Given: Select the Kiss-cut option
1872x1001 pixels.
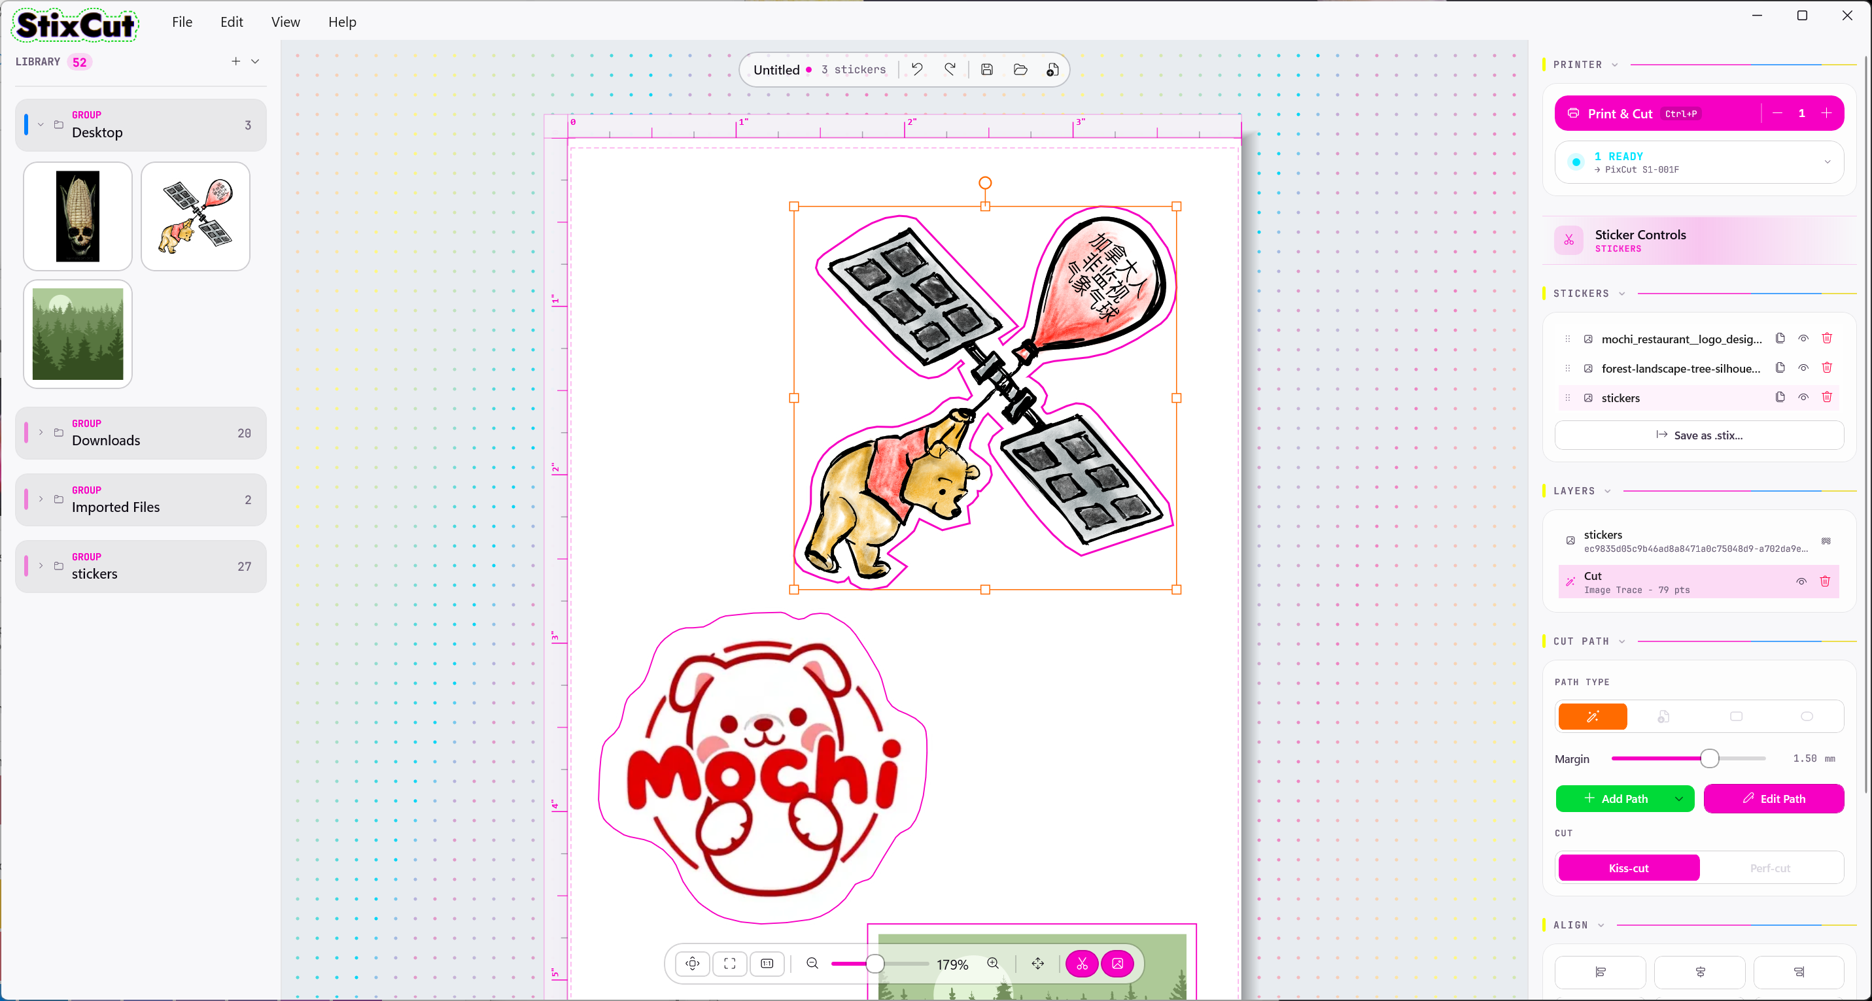Looking at the screenshot, I should [x=1629, y=868].
